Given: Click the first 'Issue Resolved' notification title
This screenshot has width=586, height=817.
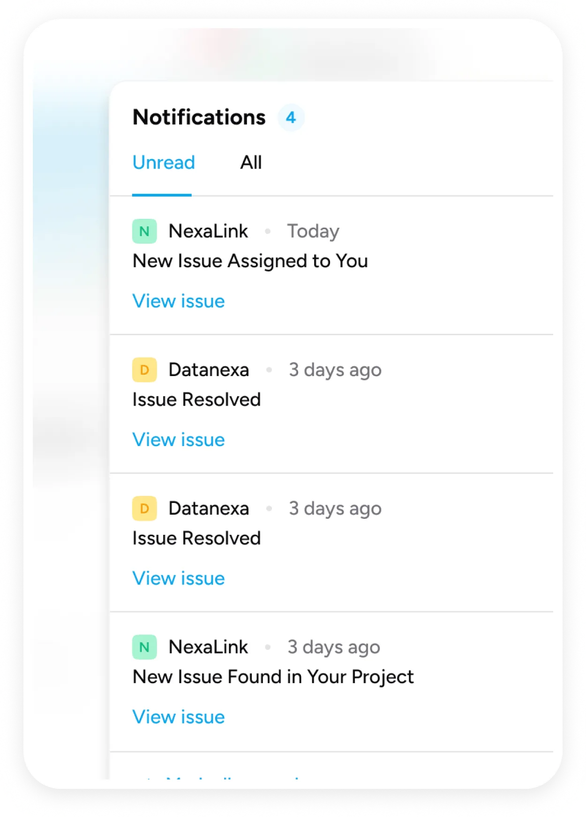Looking at the screenshot, I should tap(196, 400).
